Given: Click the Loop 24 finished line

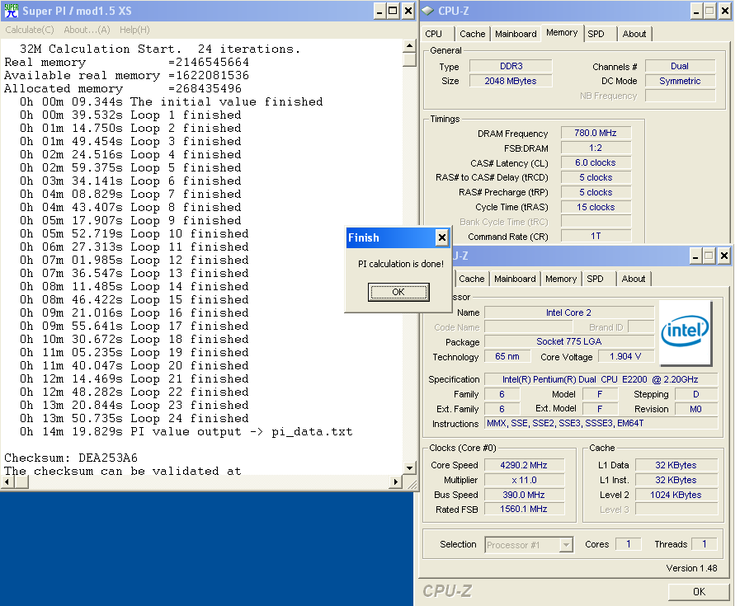Looking at the screenshot, I should click(x=134, y=418).
